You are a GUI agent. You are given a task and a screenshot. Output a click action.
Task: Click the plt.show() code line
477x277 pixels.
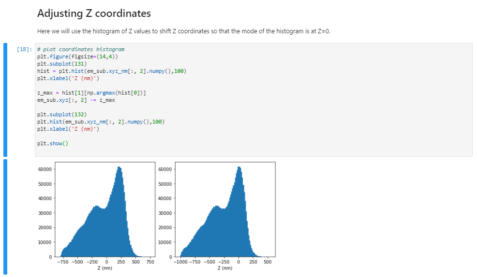(53, 143)
